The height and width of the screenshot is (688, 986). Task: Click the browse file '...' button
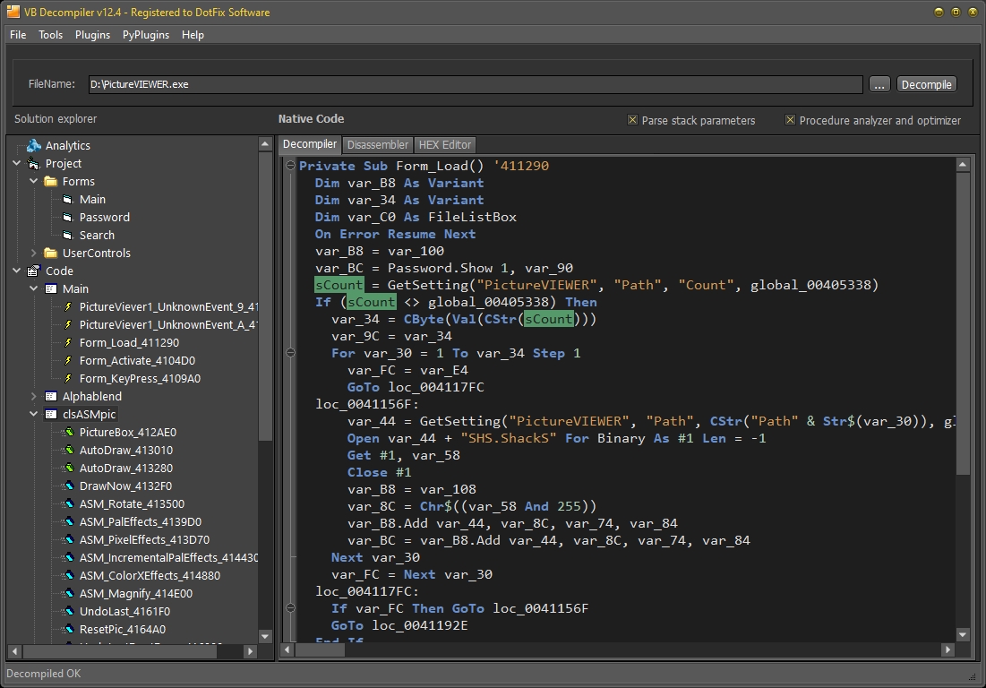pos(879,84)
